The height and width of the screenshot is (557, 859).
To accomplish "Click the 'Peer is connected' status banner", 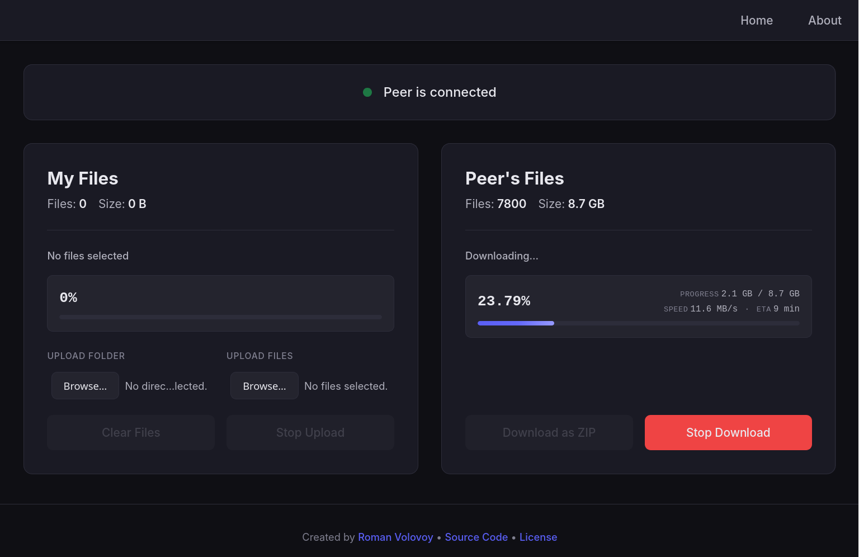I will tap(429, 92).
